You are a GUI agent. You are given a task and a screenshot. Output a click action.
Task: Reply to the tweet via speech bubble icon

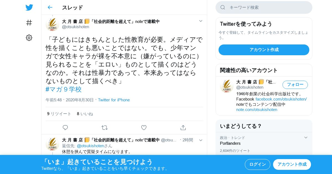[65, 128]
